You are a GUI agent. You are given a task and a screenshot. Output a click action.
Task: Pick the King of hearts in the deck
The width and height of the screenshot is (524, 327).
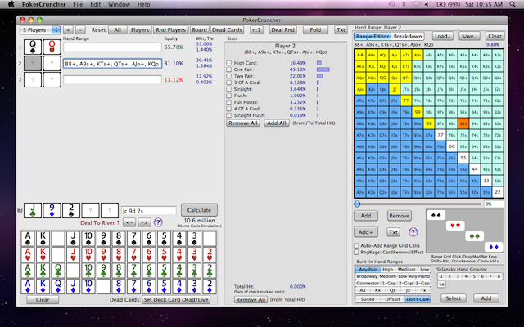(x=43, y=254)
